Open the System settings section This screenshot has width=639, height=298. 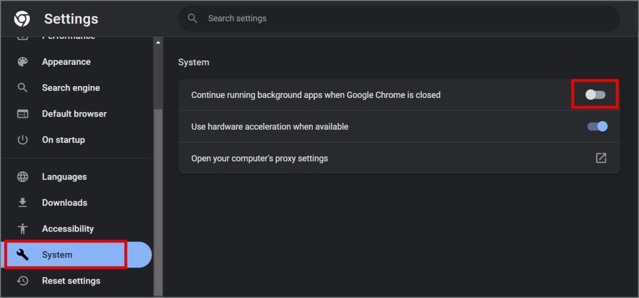(57, 254)
